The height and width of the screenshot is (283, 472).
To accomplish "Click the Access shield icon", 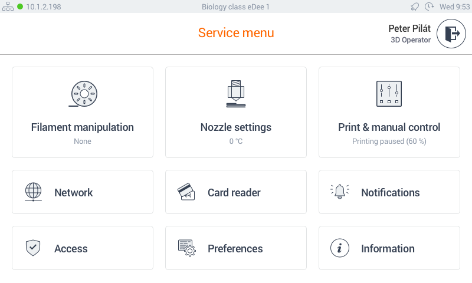I will click(x=33, y=248).
